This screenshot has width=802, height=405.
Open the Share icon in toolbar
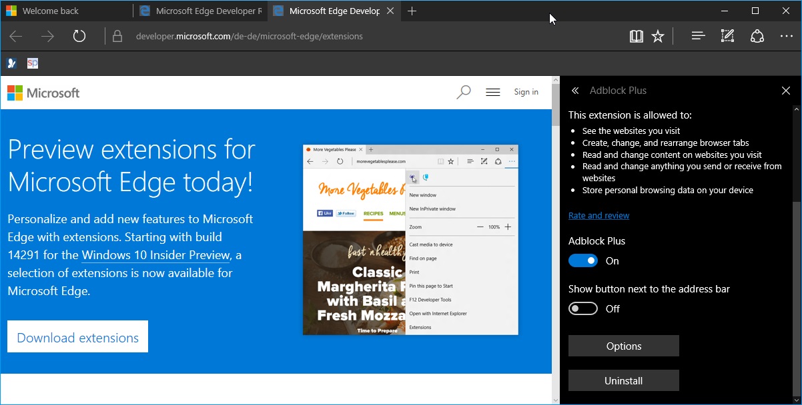(757, 36)
